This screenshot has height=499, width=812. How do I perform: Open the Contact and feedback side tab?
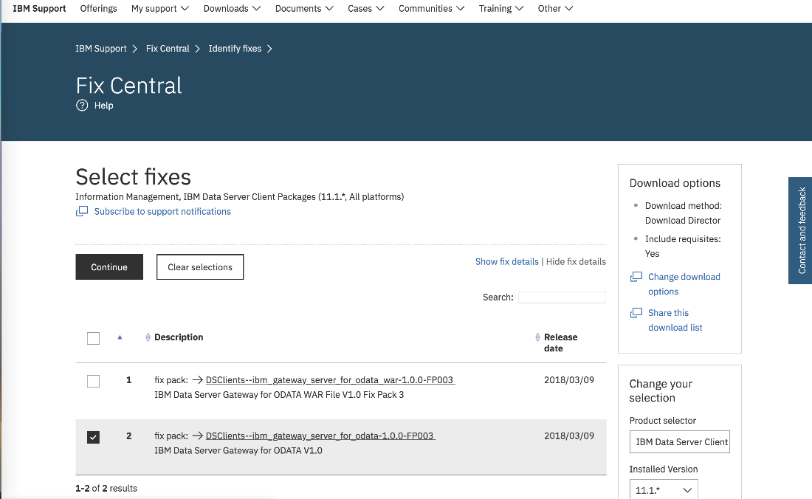[801, 231]
